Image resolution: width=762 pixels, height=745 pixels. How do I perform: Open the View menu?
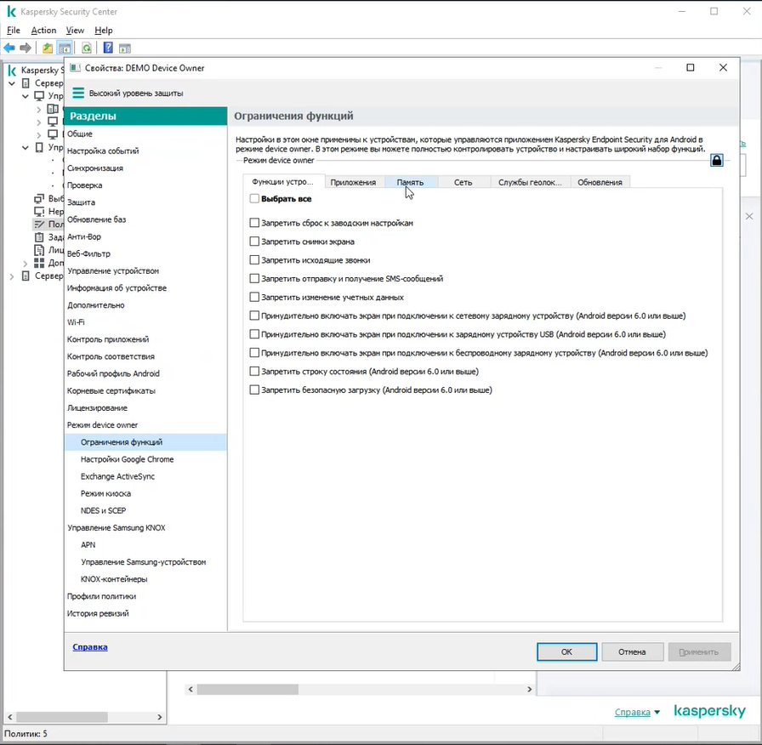[x=75, y=30]
